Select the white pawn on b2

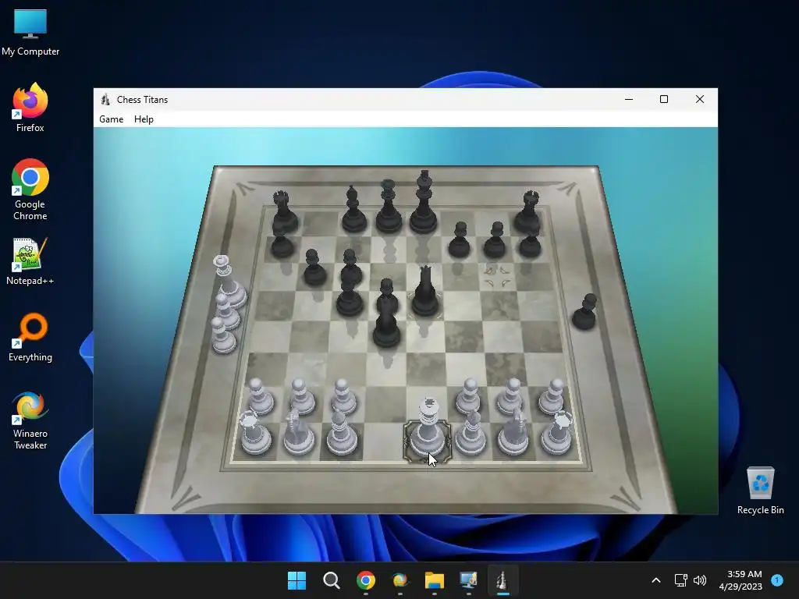(x=302, y=397)
